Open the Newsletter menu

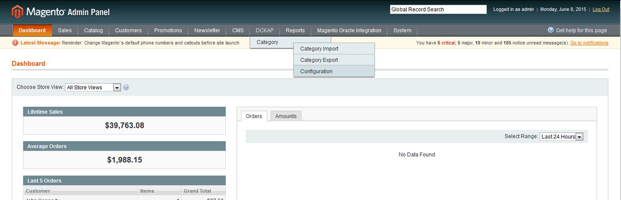[207, 30]
